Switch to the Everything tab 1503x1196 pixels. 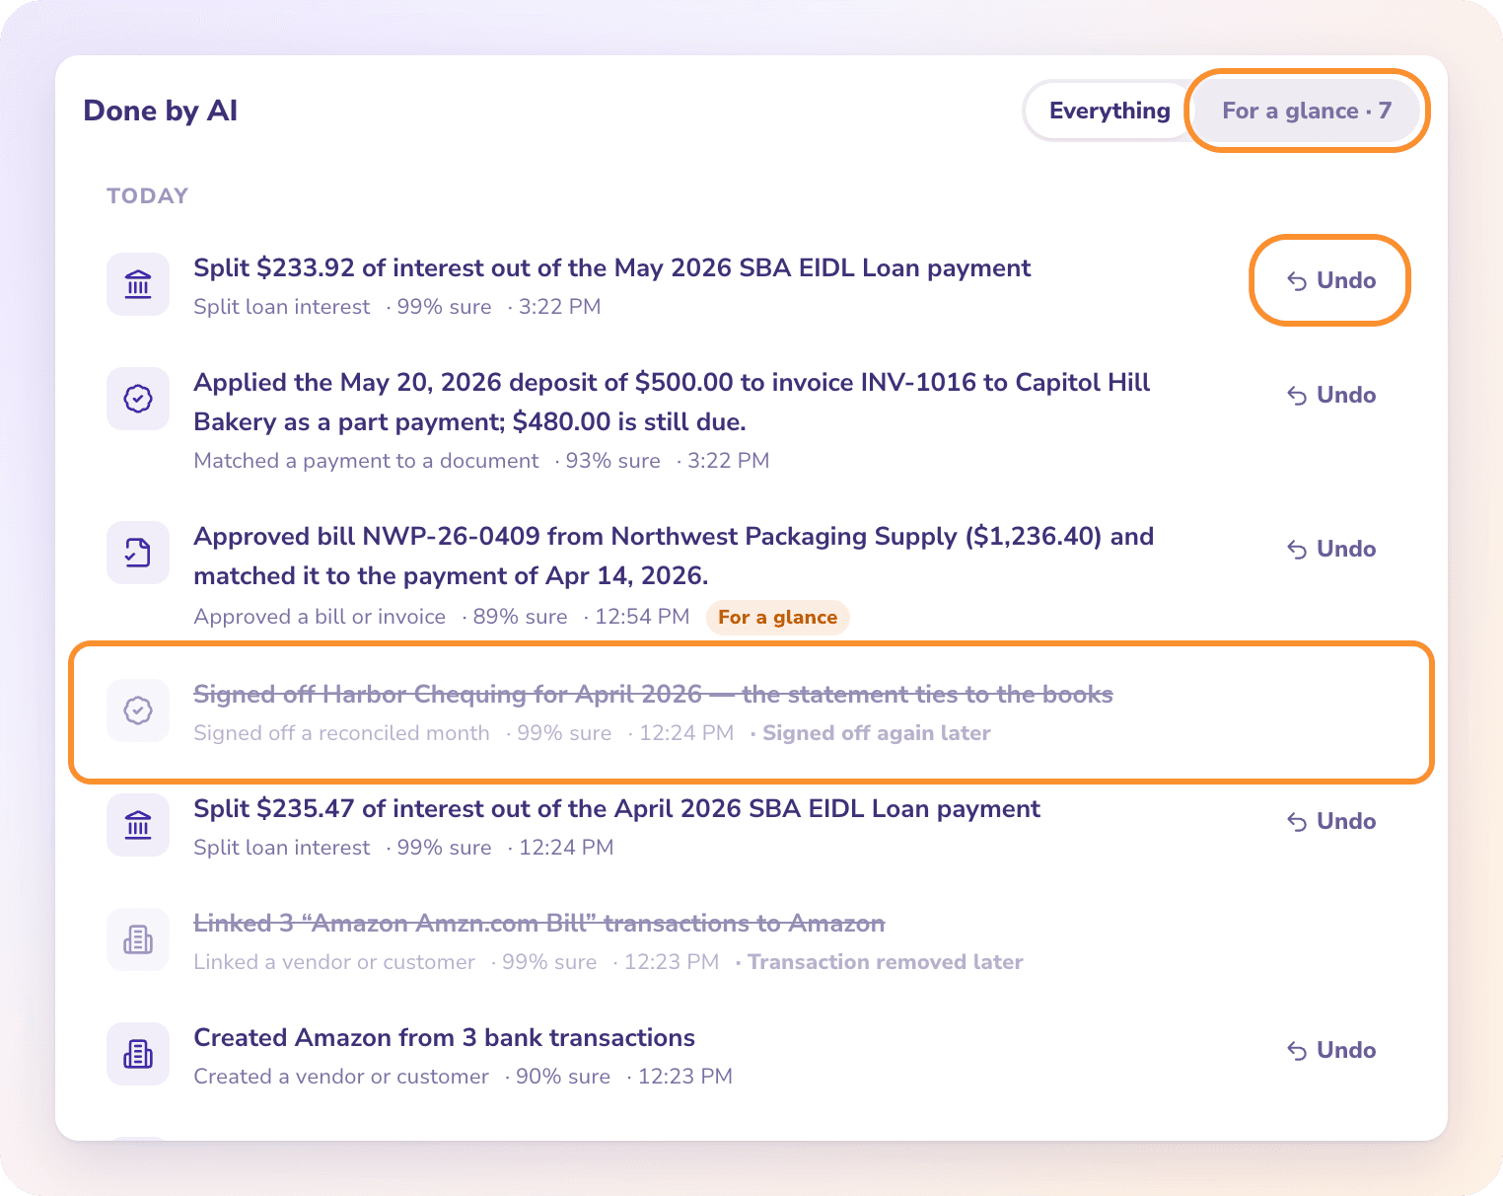click(x=1109, y=111)
